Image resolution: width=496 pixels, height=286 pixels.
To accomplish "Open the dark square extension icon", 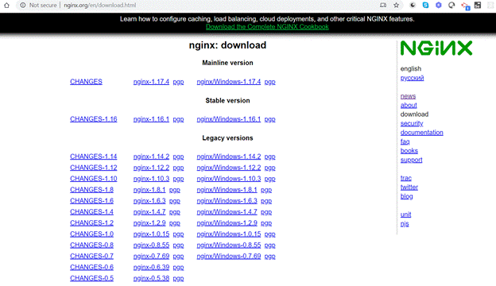I will [x=478, y=5].
